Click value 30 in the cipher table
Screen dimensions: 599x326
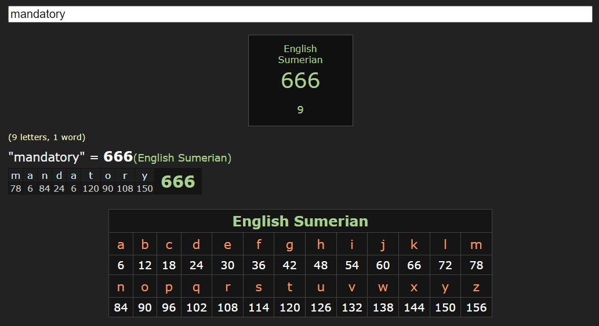[227, 265]
